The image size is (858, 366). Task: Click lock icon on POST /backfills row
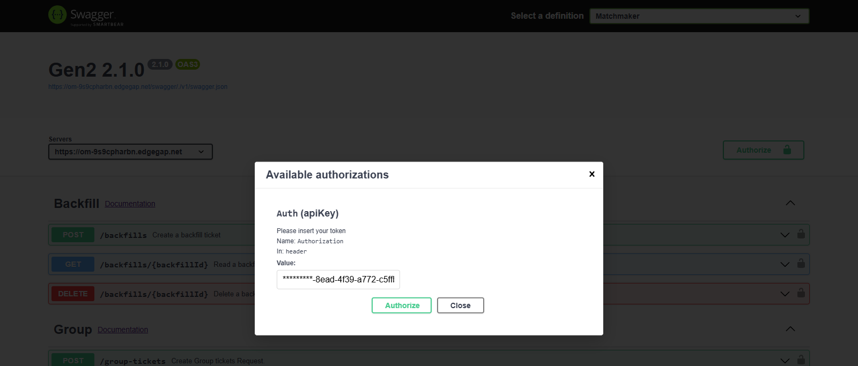pyautogui.click(x=801, y=234)
